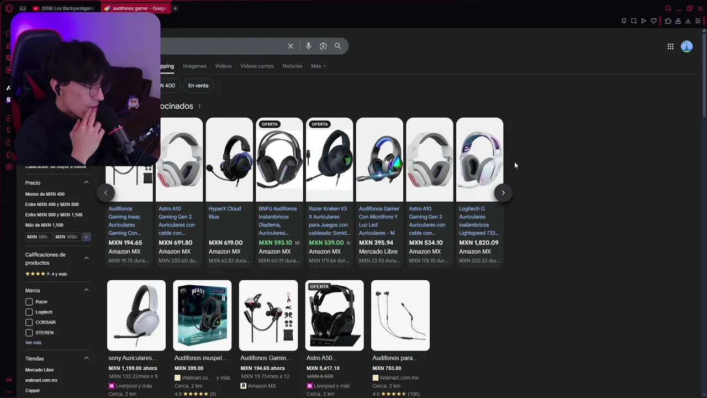Bookmark page with the heart icon
707x398 pixels.
[x=654, y=21]
